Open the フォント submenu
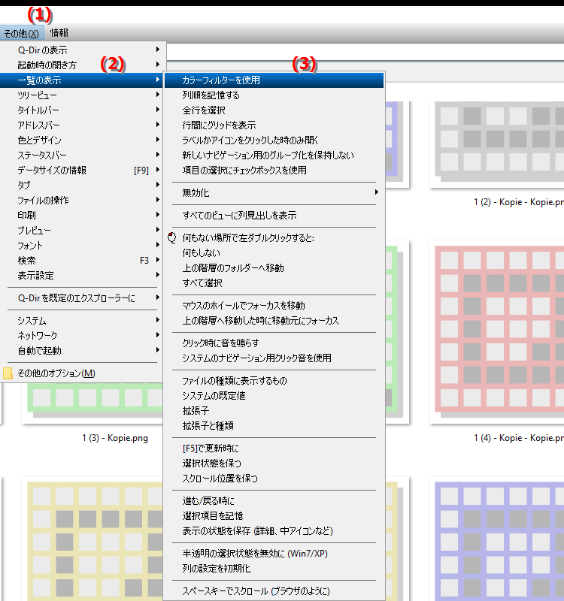 coord(83,246)
